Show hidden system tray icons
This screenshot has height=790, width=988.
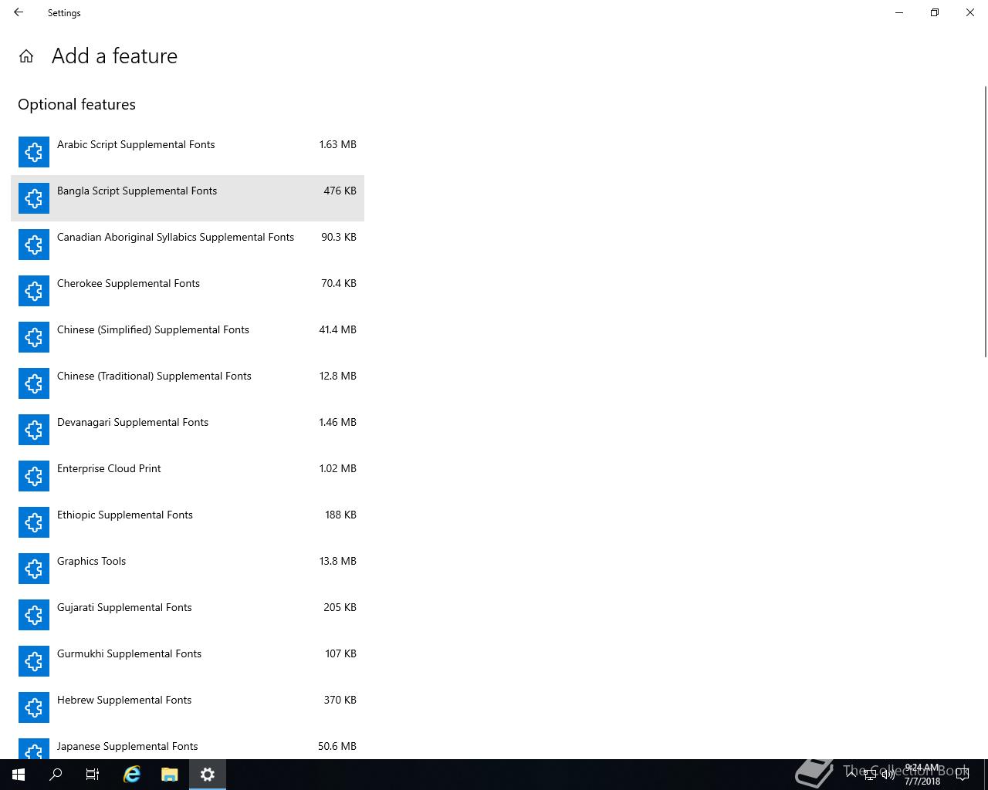[x=851, y=775]
